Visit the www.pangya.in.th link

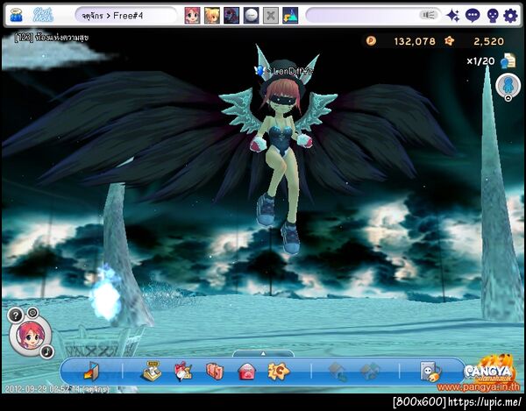(x=479, y=387)
